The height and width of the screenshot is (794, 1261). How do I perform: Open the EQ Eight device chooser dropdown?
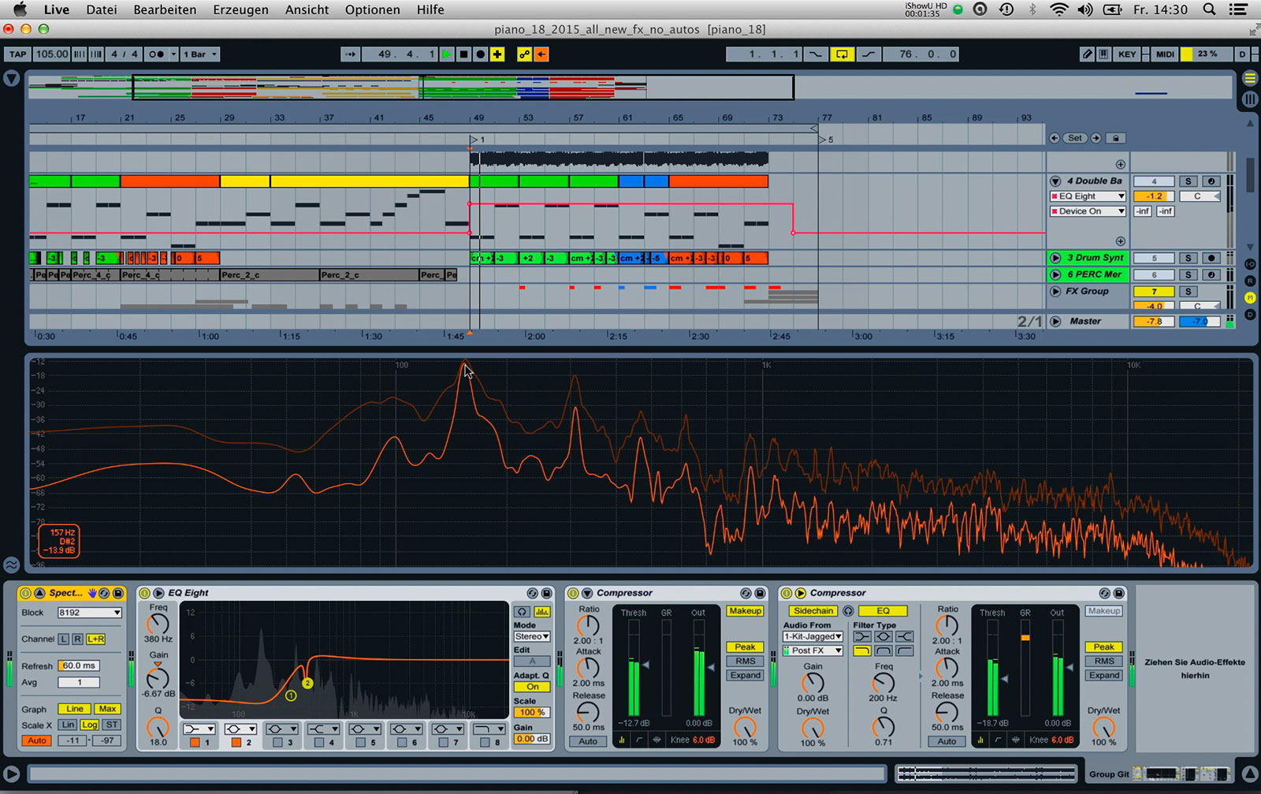[1088, 196]
